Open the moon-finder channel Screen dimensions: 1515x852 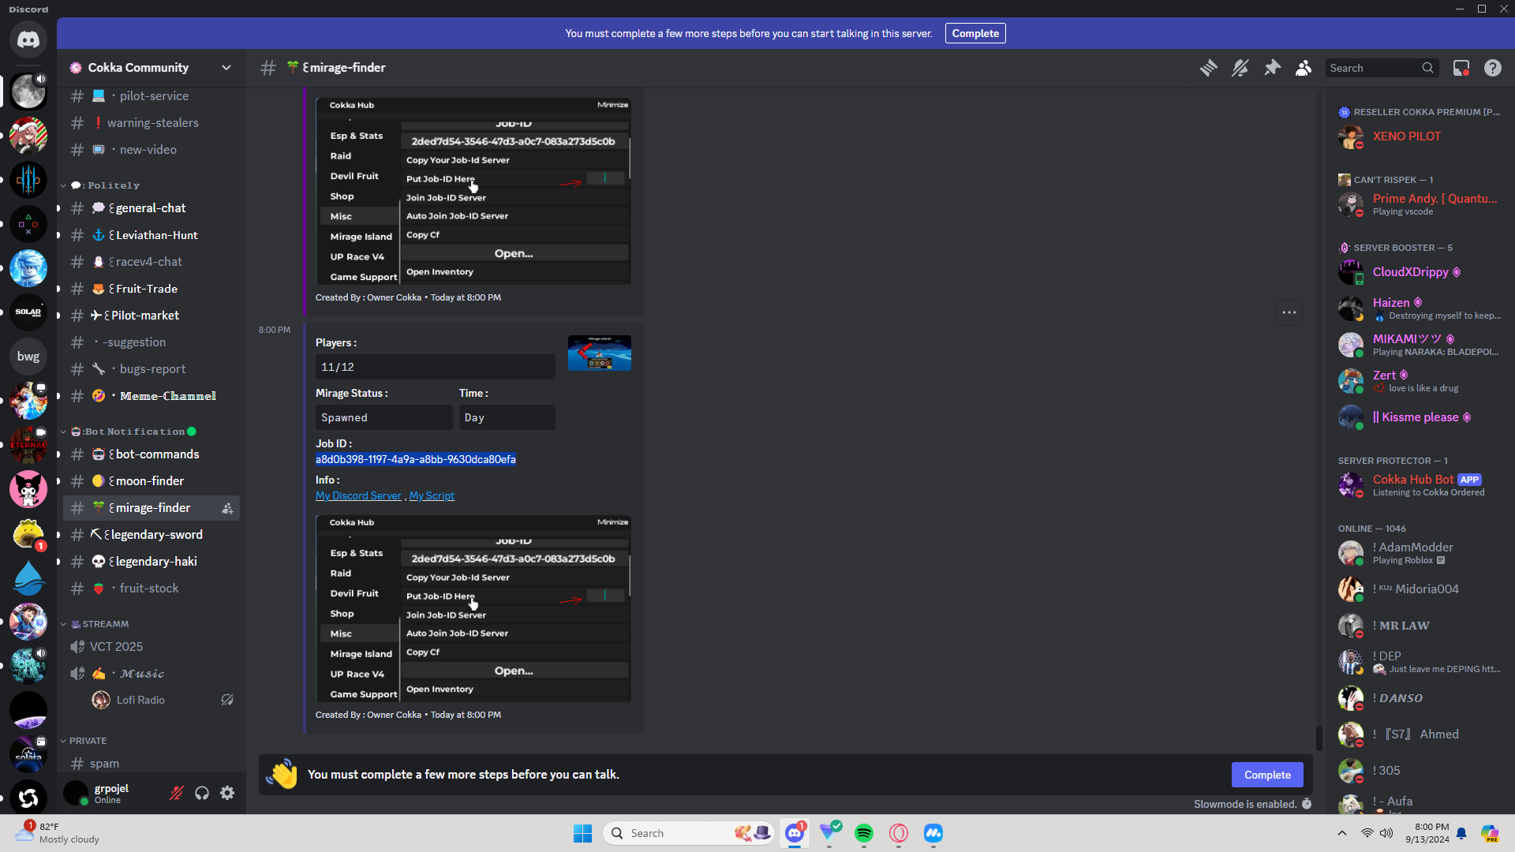pyautogui.click(x=151, y=481)
